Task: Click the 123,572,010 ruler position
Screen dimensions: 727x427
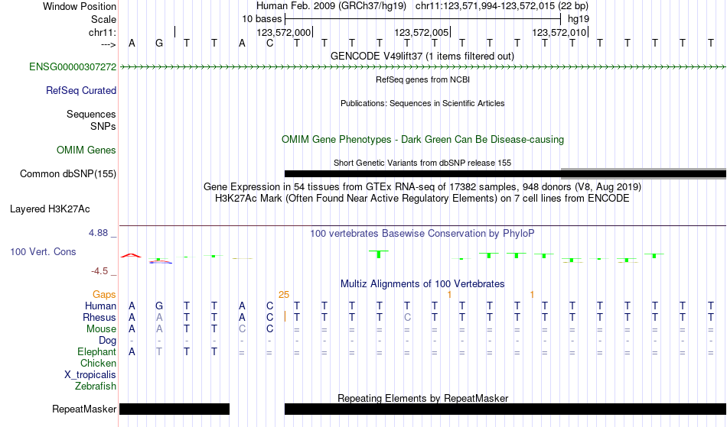Action: click(x=559, y=32)
